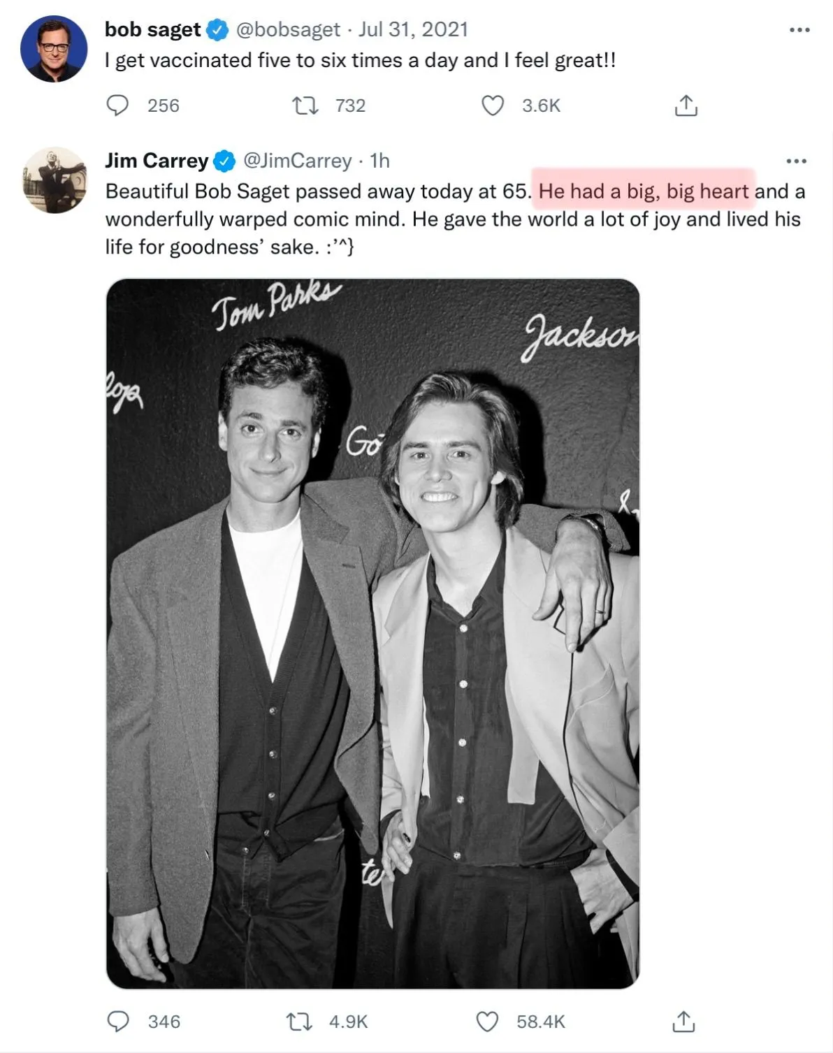The width and height of the screenshot is (833, 1053).
Task: Open the Jul 31, 2021 timestamp
Action: 413,29
